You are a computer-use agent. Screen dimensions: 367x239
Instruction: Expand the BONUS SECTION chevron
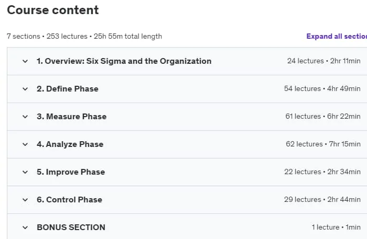click(25, 227)
